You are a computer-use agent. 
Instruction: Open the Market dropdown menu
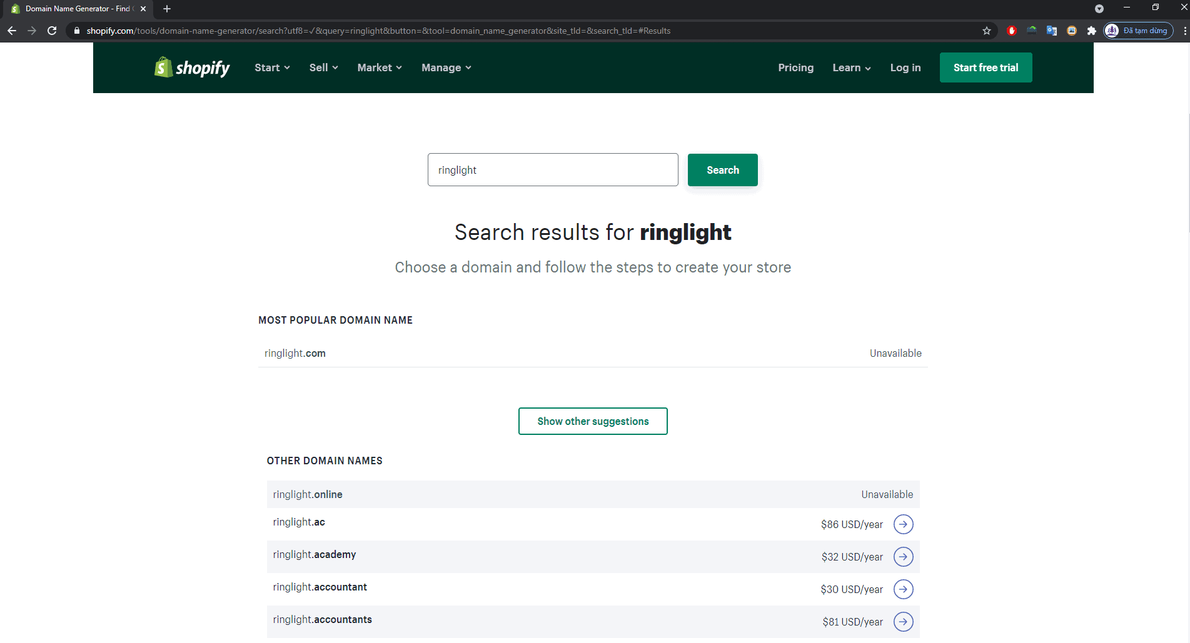(380, 67)
